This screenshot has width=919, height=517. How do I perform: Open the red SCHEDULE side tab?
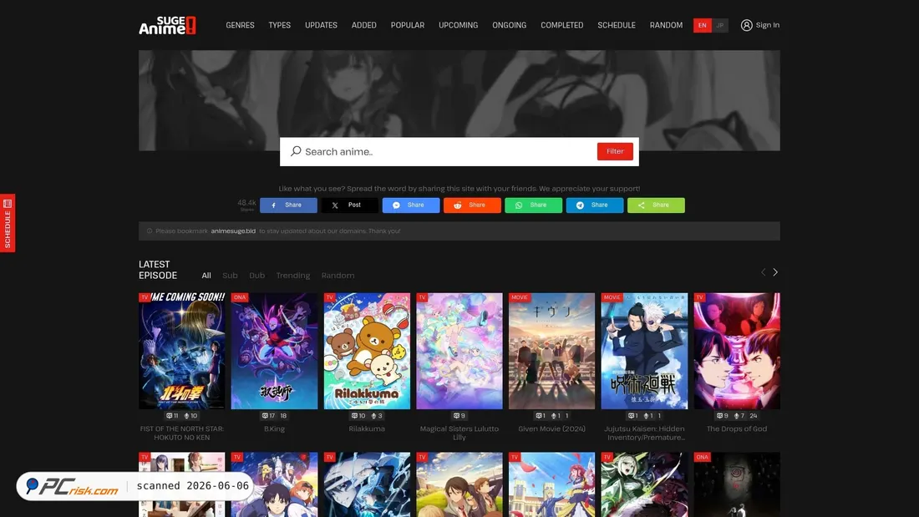point(8,223)
